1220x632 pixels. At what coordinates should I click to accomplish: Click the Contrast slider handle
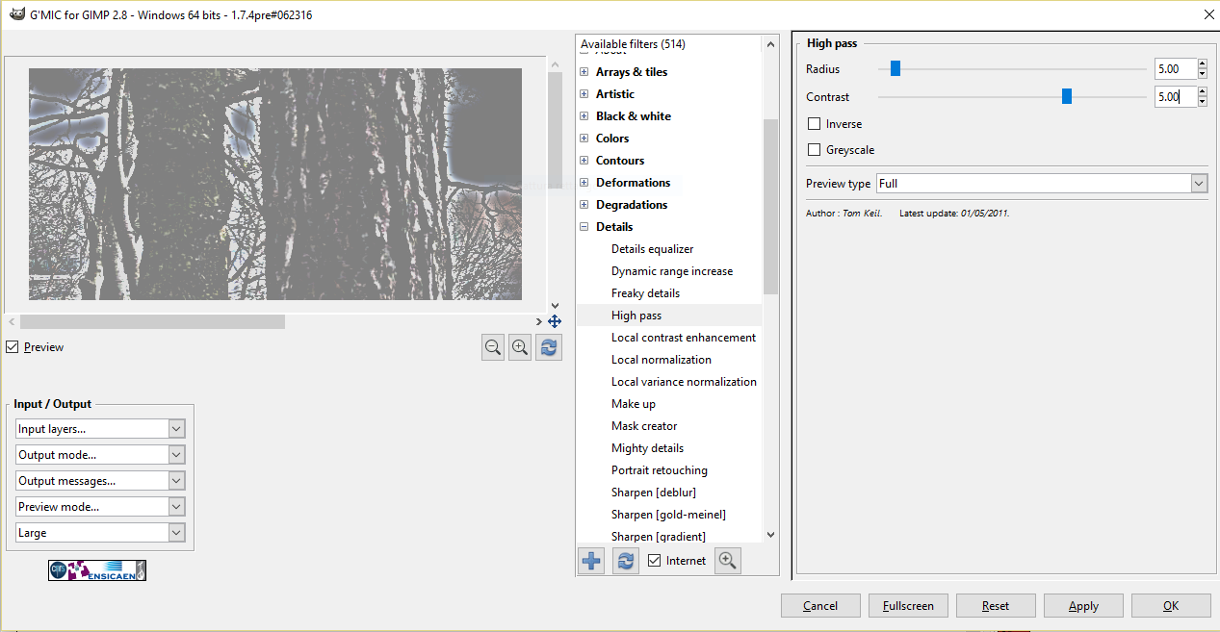1067,96
